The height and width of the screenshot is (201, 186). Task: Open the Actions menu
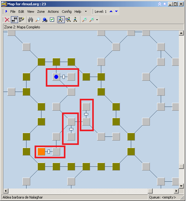point(53,12)
